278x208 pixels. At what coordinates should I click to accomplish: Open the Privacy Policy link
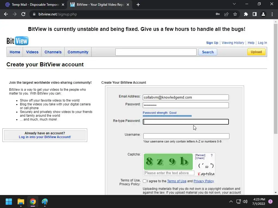(x=204, y=181)
